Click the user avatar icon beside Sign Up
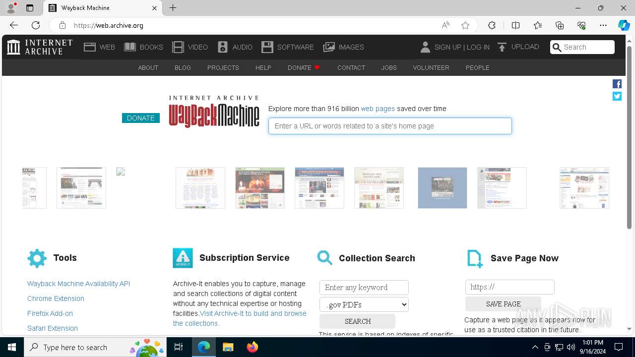 tap(425, 47)
